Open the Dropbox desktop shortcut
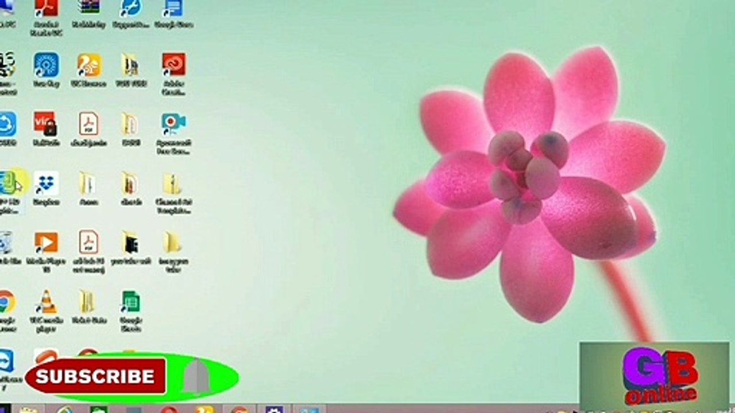 46,183
